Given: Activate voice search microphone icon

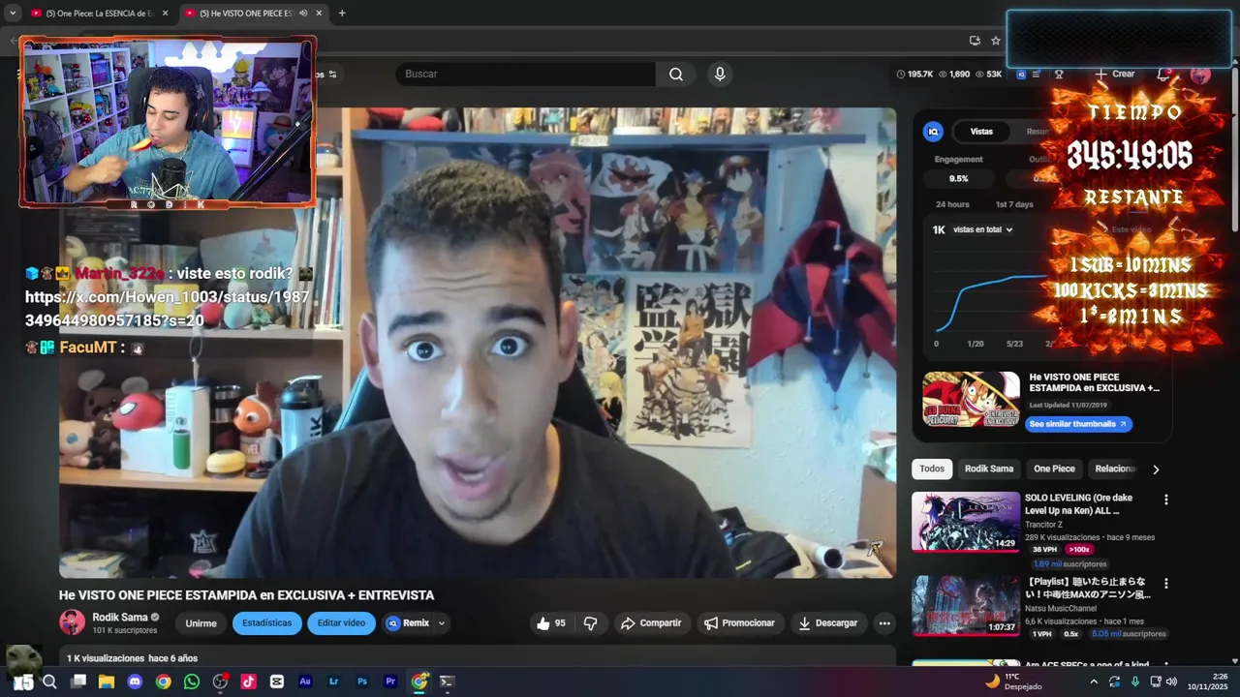Looking at the screenshot, I should coord(719,74).
